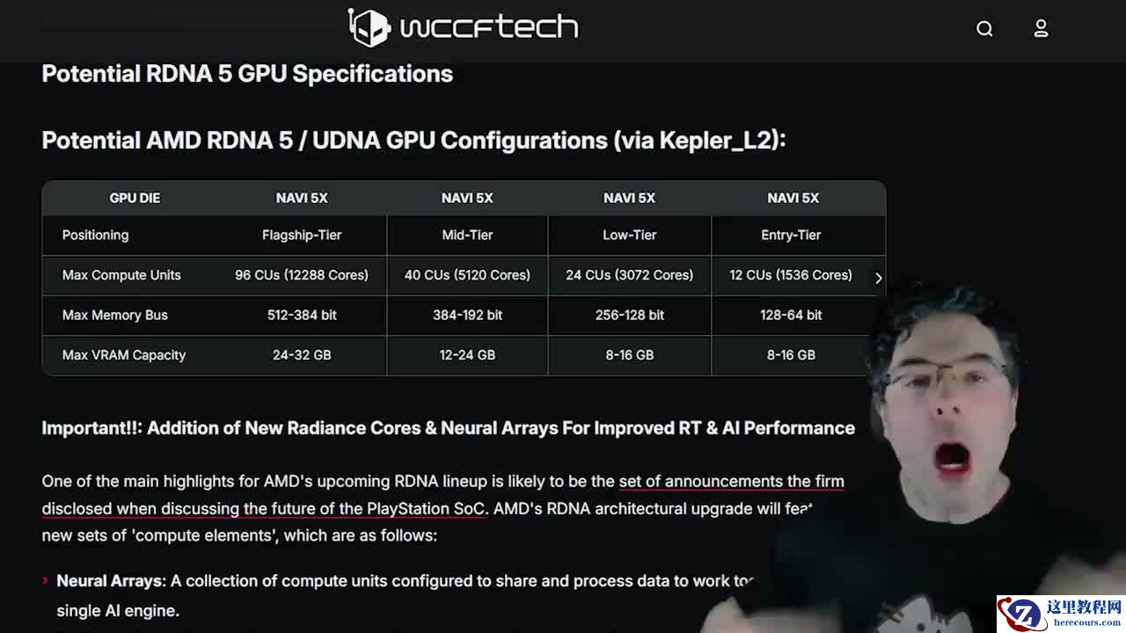This screenshot has width=1126, height=633.
Task: Click the GPU DIE column header
Action: (135, 198)
